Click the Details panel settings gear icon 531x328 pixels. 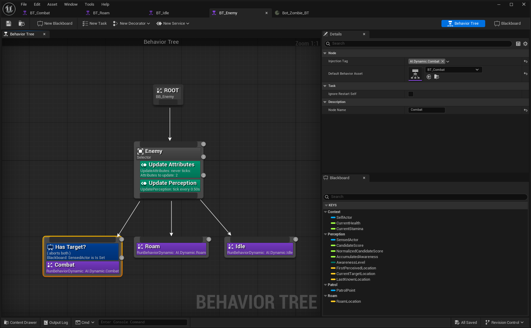525,44
